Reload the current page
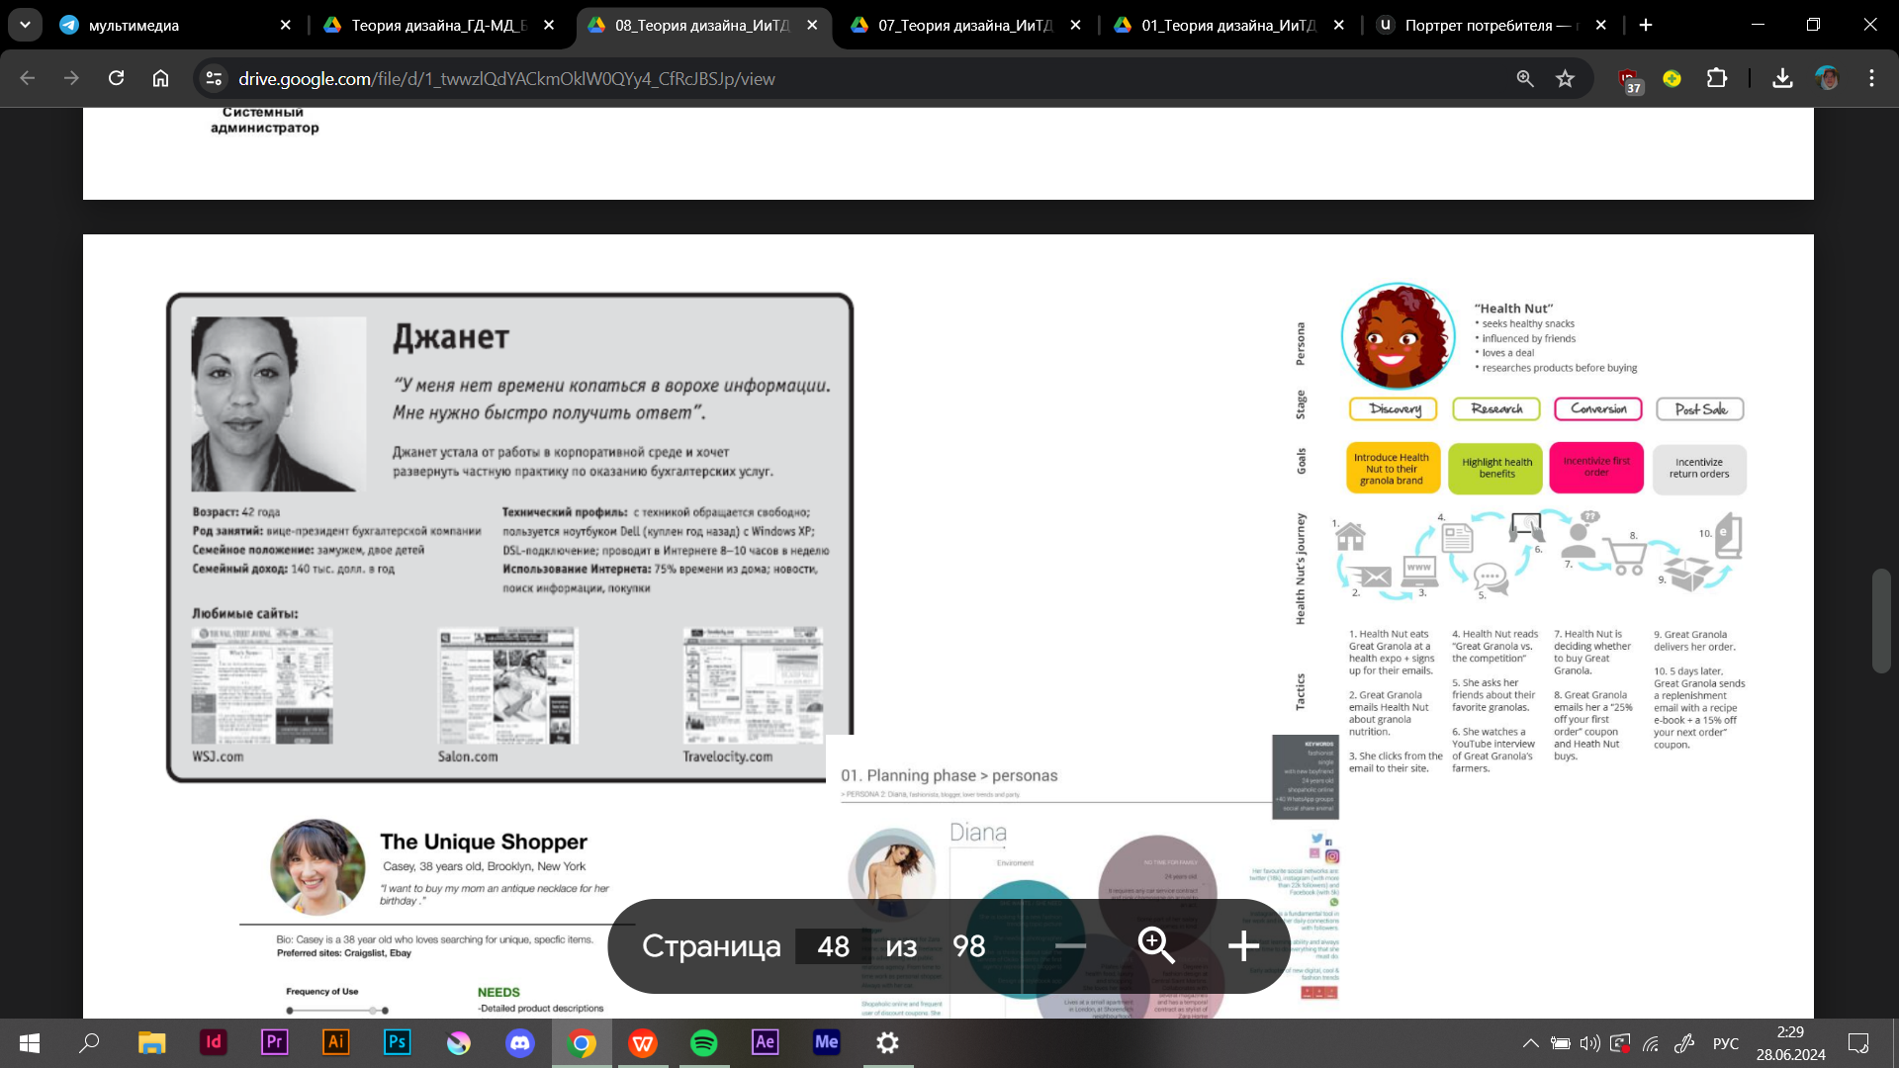The width and height of the screenshot is (1899, 1068). [116, 78]
